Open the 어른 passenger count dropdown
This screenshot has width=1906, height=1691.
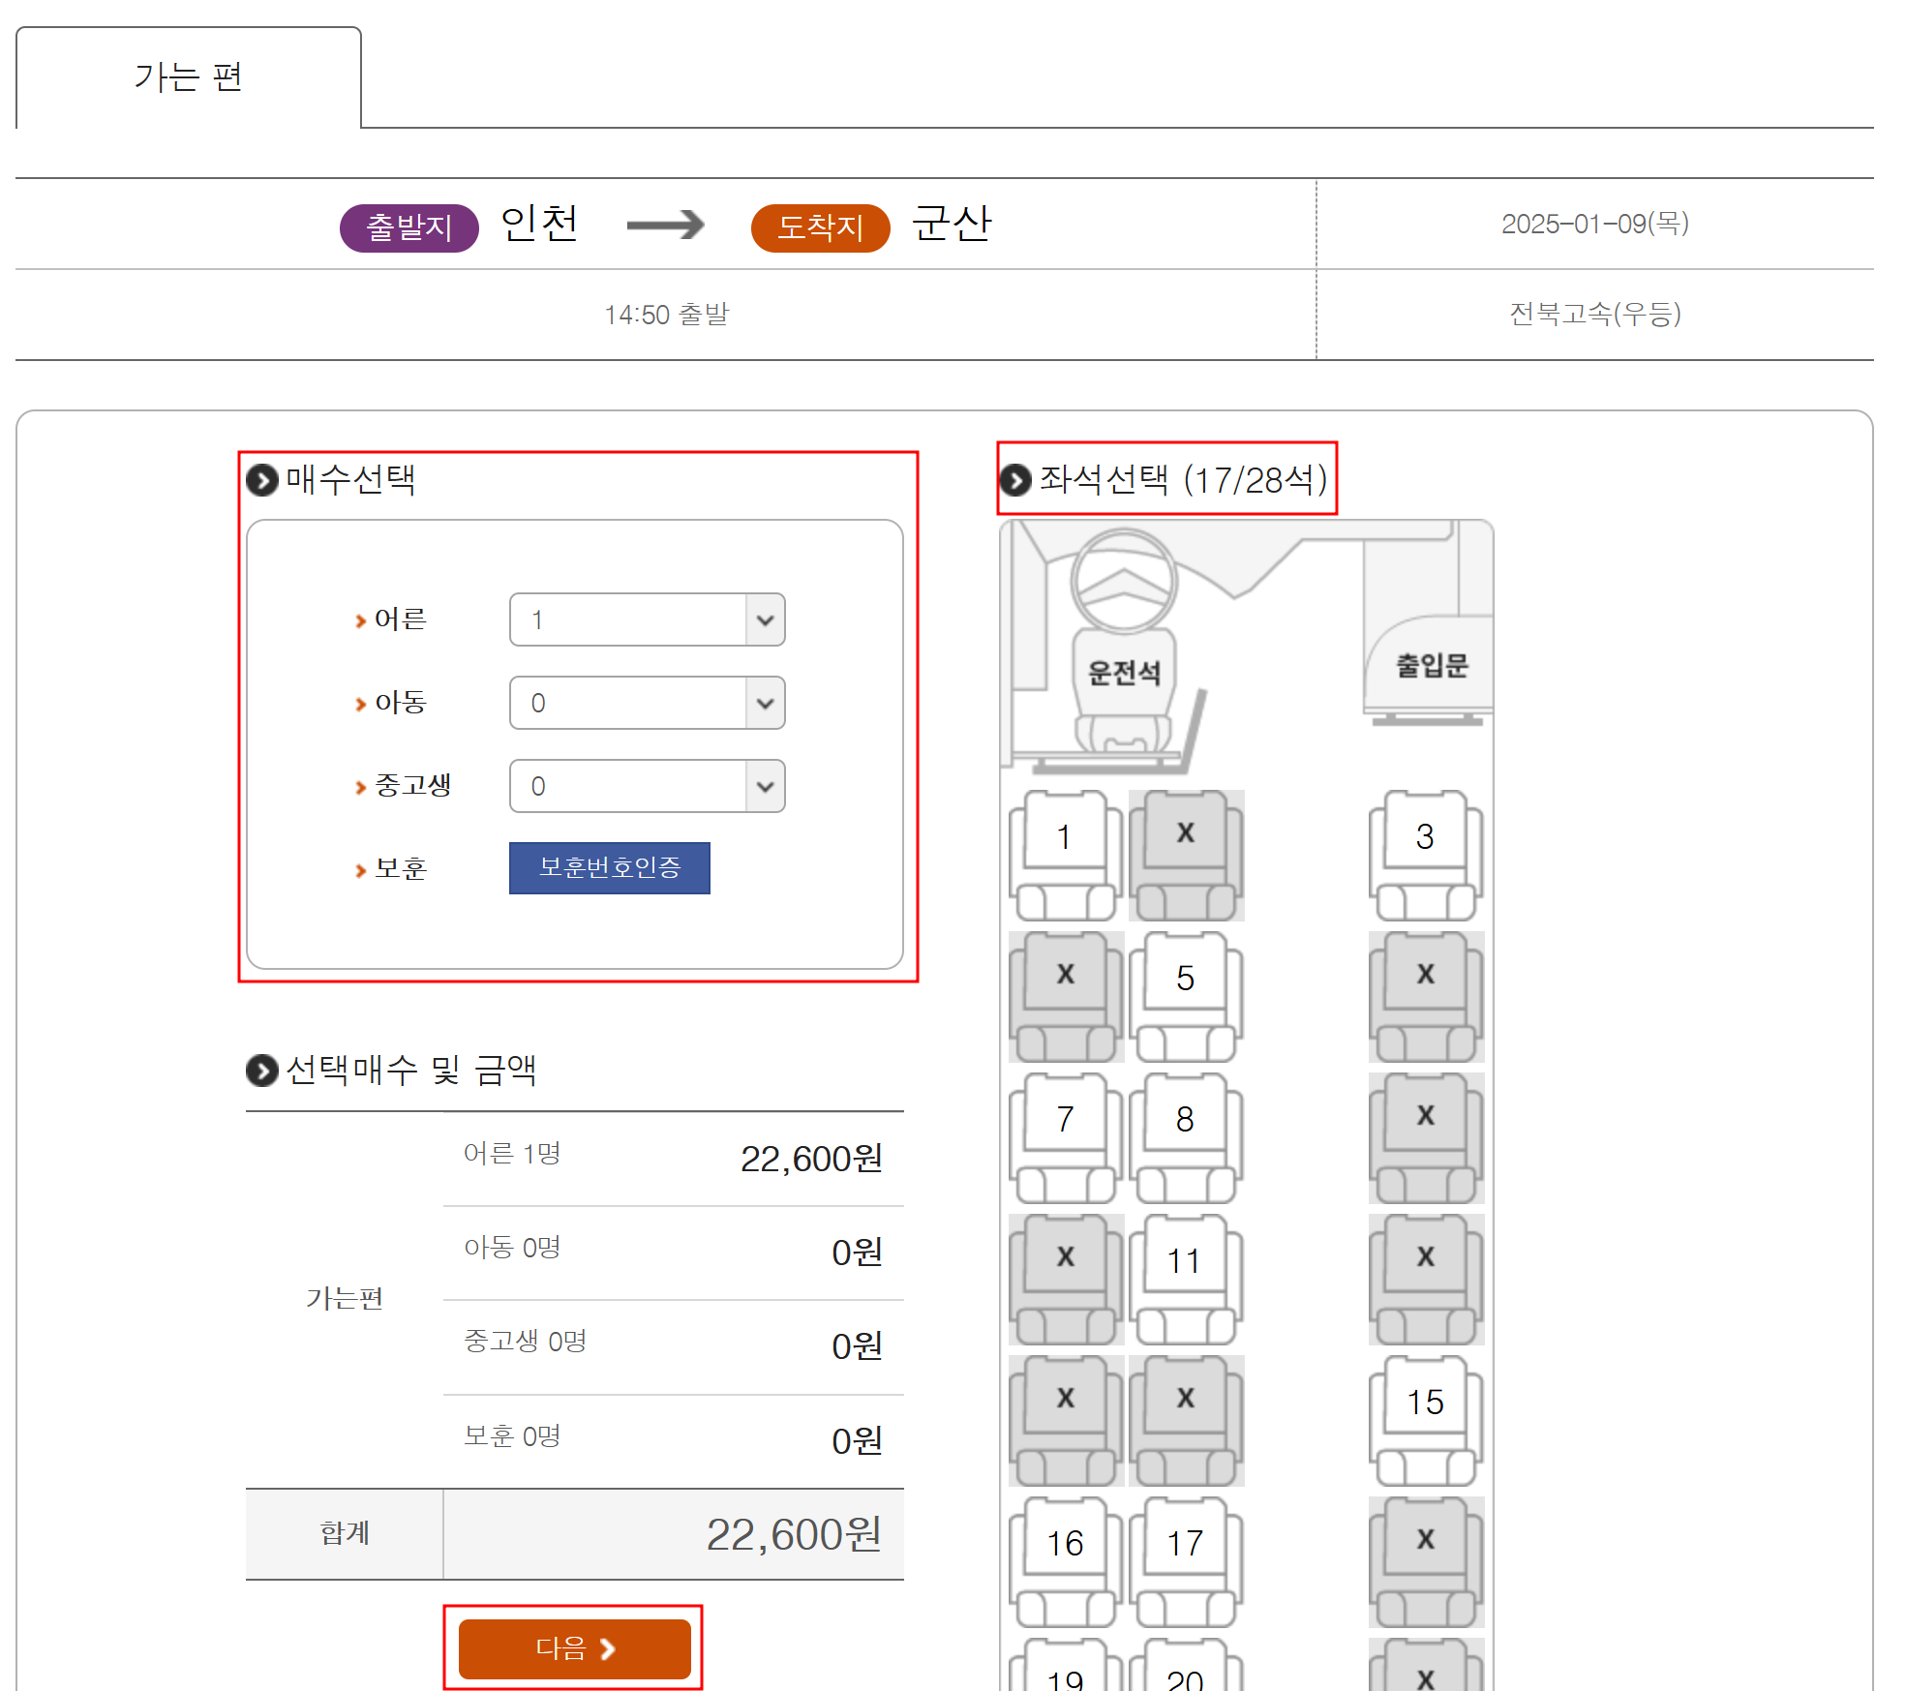647,619
